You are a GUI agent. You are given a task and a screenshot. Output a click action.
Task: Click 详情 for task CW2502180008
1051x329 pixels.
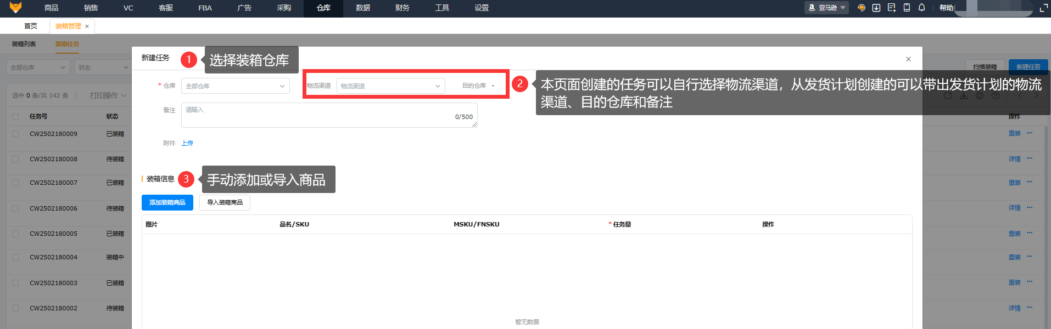[x=1014, y=159]
